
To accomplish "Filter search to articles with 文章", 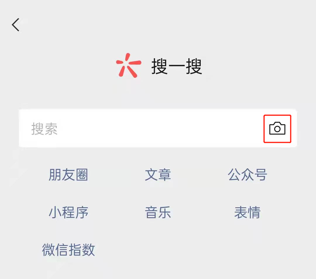I will tap(158, 174).
